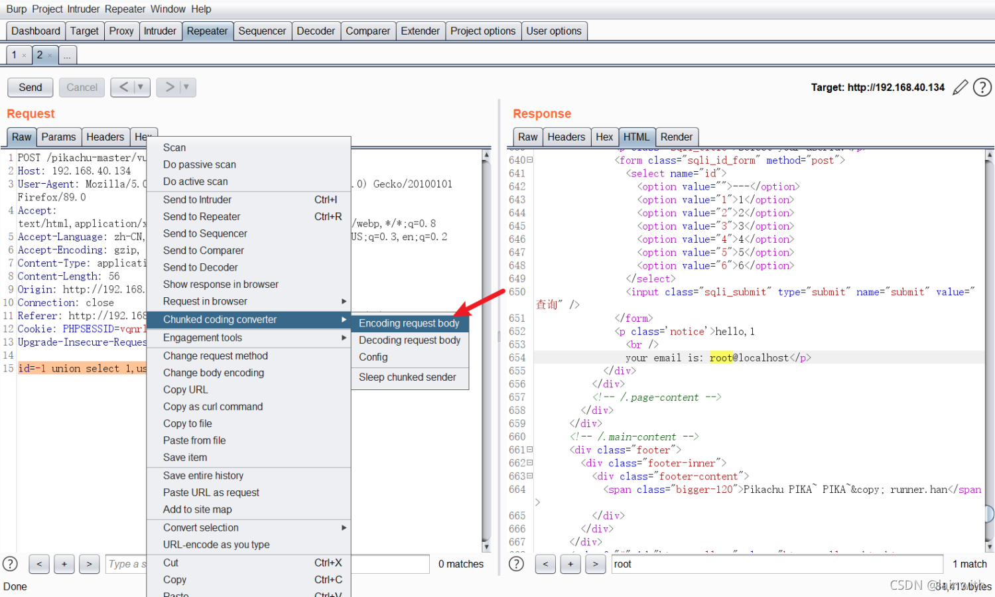Click the response search help icon
This screenshot has height=597, width=995.
516,564
